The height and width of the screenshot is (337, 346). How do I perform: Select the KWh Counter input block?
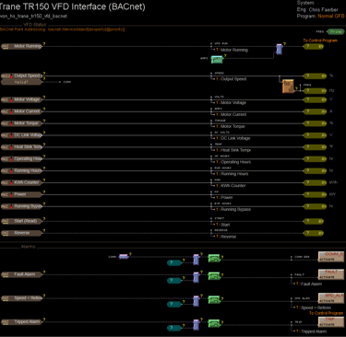click(x=21, y=182)
